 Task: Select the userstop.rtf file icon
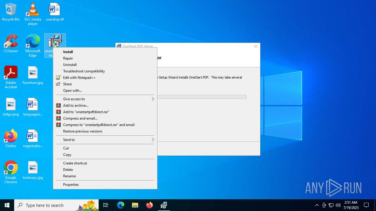click(x=55, y=12)
